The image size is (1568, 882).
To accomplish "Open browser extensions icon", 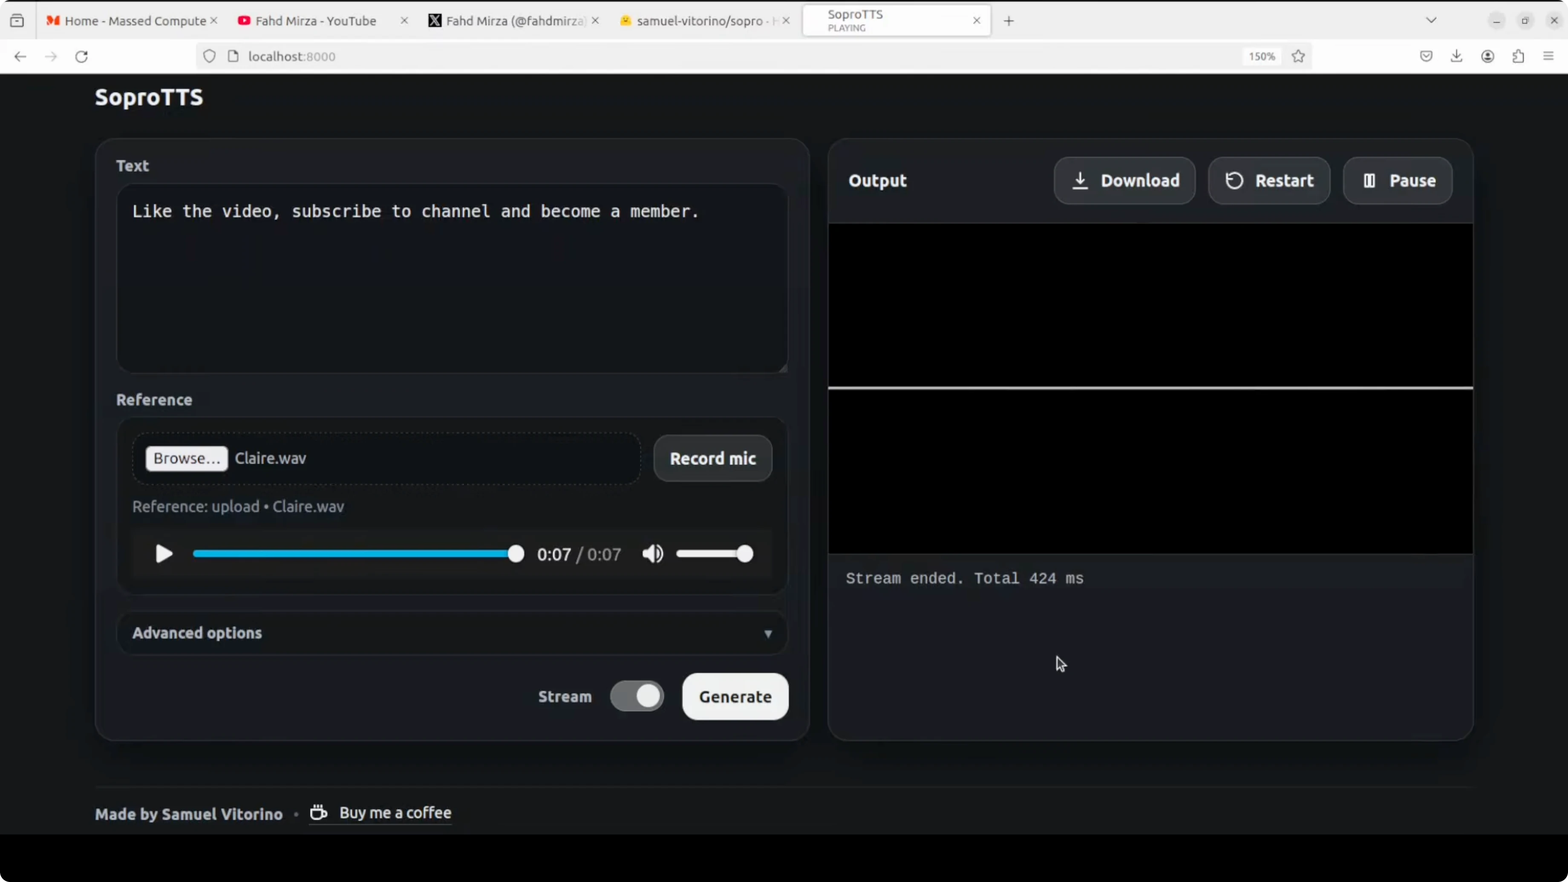I will [x=1518, y=57].
